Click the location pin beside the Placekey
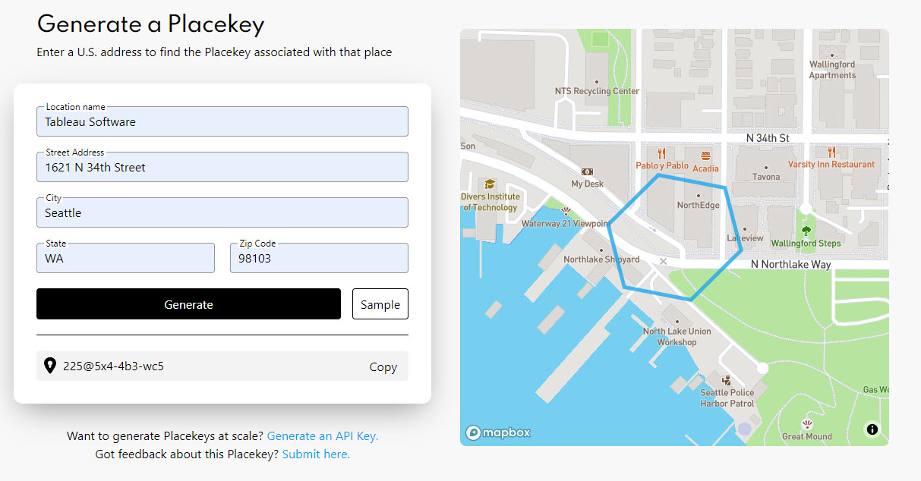921x481 pixels. tap(50, 366)
